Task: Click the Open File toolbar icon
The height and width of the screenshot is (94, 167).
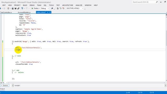Action: [x=13, y=8]
